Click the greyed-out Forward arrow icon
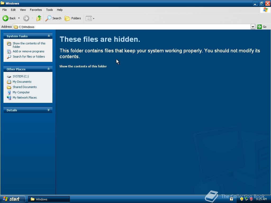The width and height of the screenshot is (271, 203). (26, 18)
